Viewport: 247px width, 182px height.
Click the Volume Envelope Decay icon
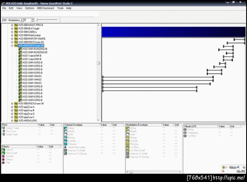click(x=65, y=137)
